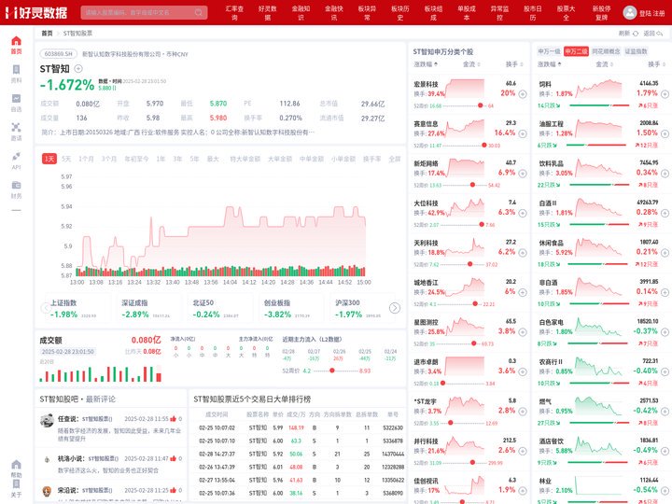Open 金融知识 top menu
The image size is (672, 504).
click(301, 12)
